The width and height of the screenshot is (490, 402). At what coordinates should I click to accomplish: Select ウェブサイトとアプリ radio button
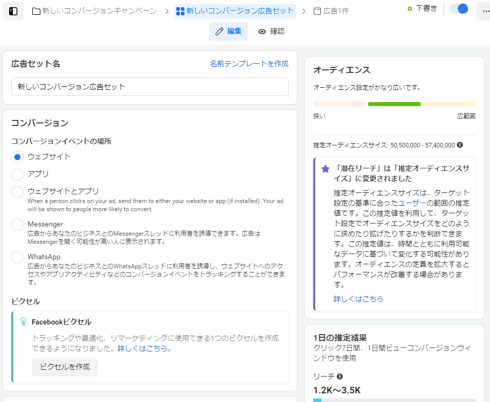(17, 192)
